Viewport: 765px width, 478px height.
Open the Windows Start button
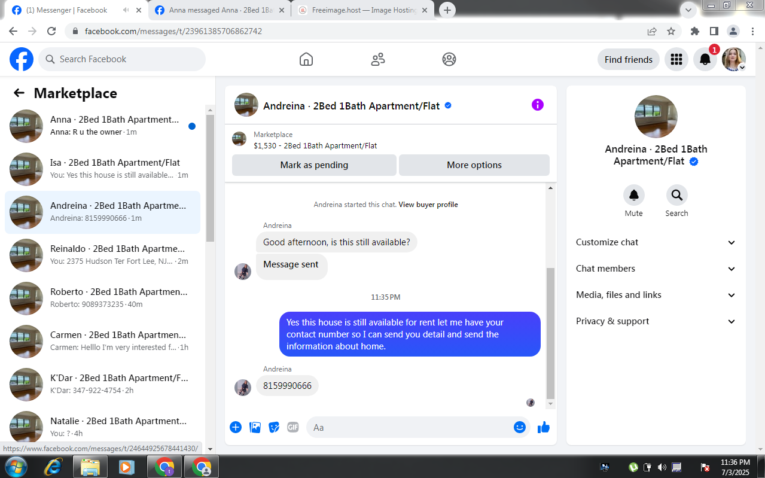[16, 467]
